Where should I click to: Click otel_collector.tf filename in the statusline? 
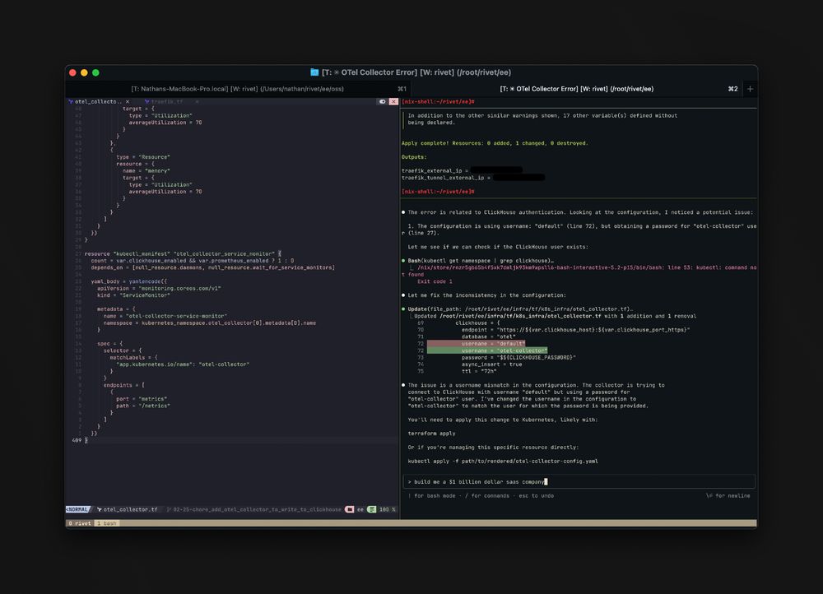click(130, 509)
